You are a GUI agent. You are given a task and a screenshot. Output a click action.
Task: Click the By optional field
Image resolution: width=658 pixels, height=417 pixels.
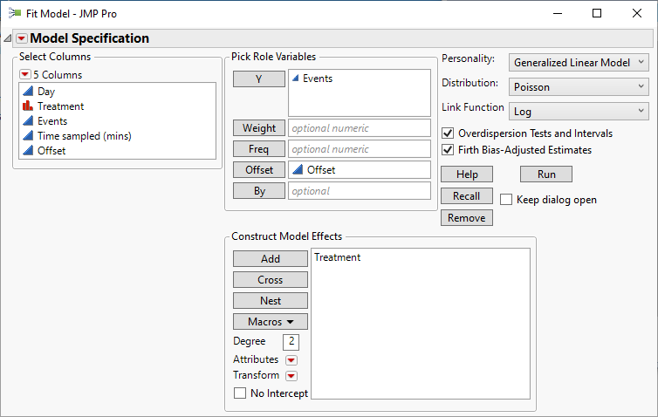pyautogui.click(x=360, y=191)
